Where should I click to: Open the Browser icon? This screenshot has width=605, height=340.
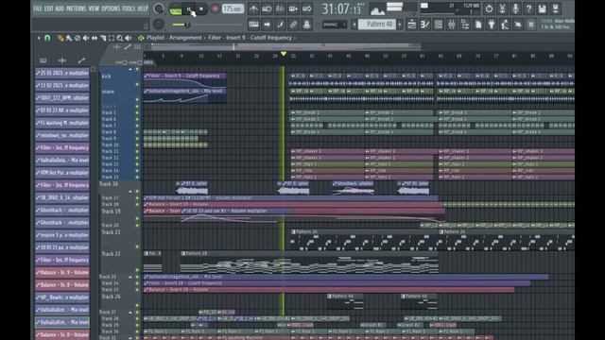coord(465,25)
